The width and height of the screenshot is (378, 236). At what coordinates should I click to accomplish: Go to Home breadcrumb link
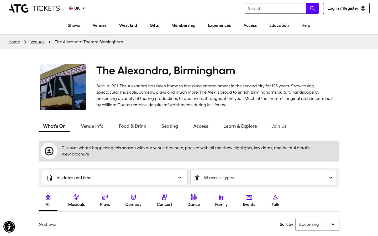click(x=14, y=42)
